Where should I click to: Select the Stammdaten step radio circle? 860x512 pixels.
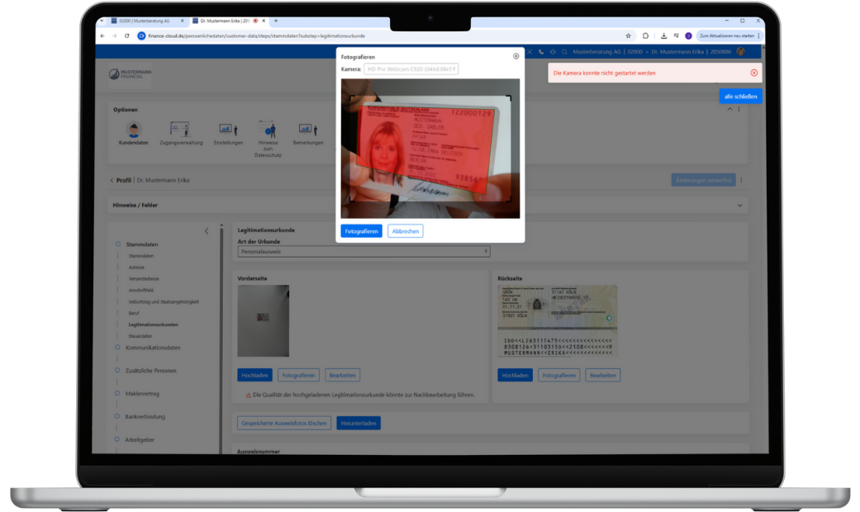pyautogui.click(x=118, y=244)
